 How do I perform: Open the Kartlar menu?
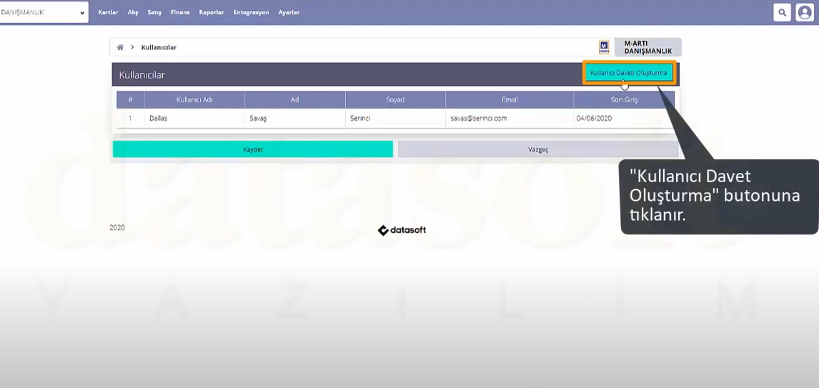108,12
